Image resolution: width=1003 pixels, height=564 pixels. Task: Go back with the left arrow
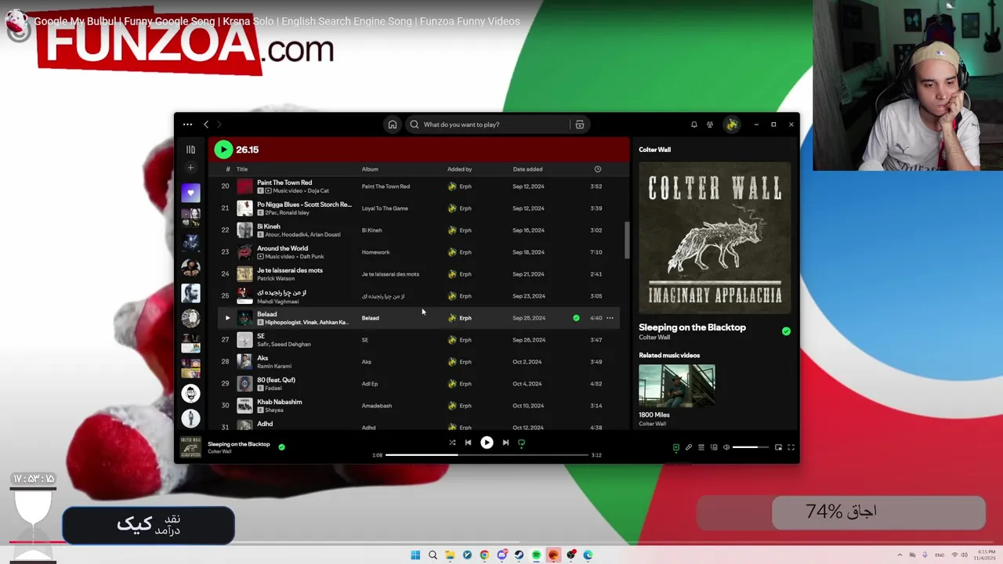(206, 125)
